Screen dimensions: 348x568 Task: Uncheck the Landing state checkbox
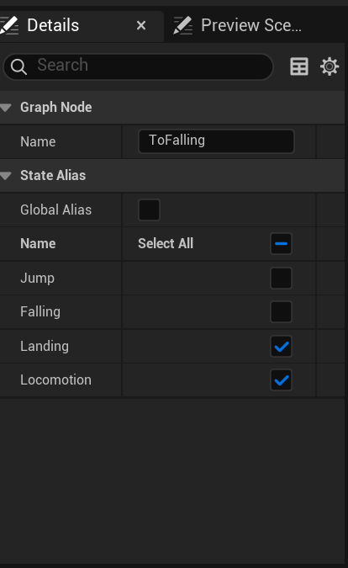pos(281,347)
